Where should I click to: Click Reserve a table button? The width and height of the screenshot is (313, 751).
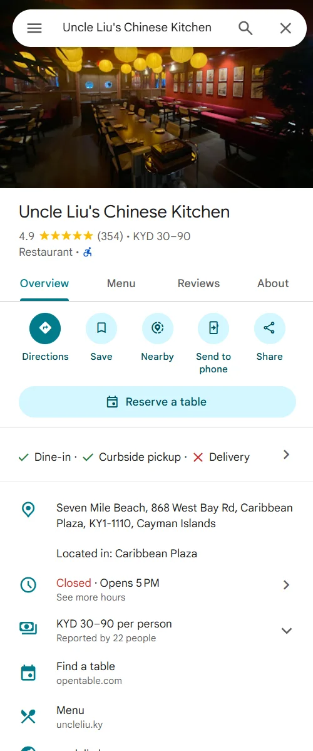coord(158,402)
